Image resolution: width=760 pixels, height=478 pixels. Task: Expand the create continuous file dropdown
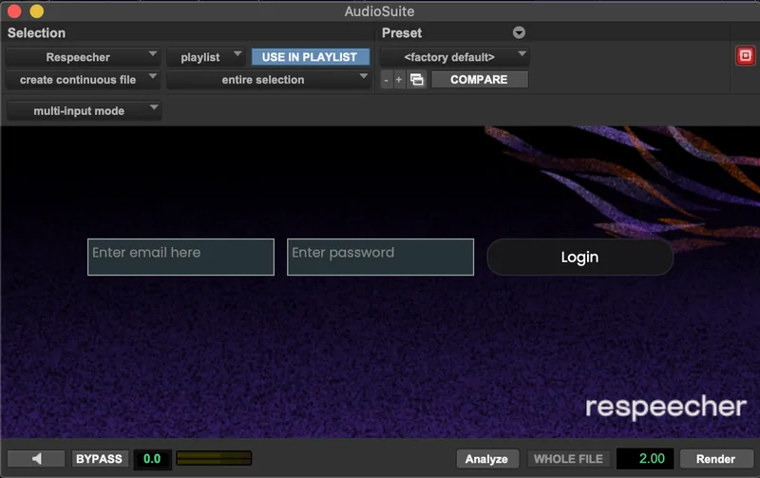tap(83, 80)
